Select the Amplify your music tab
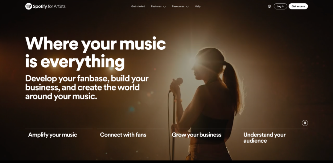The height and width of the screenshot is (163, 333). point(52,135)
